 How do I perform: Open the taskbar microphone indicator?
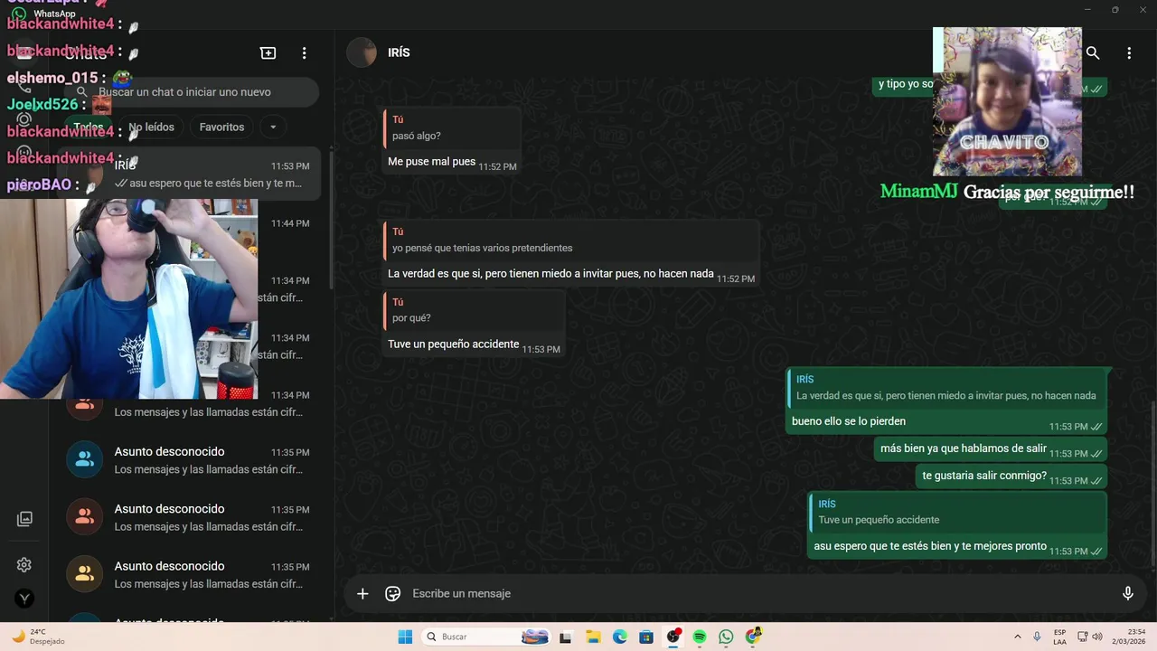pyautogui.click(x=1037, y=637)
